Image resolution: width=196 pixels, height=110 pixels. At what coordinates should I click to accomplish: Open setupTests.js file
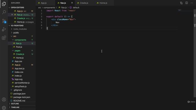pos(22,86)
